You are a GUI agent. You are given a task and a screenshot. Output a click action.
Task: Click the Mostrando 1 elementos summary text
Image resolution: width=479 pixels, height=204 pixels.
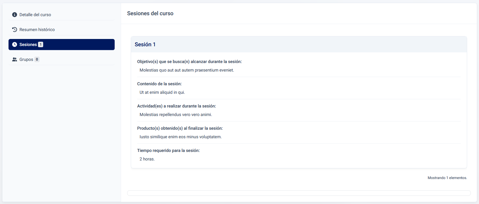pos(447,178)
